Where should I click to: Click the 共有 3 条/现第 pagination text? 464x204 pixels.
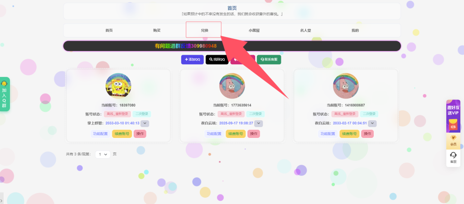[78, 154]
